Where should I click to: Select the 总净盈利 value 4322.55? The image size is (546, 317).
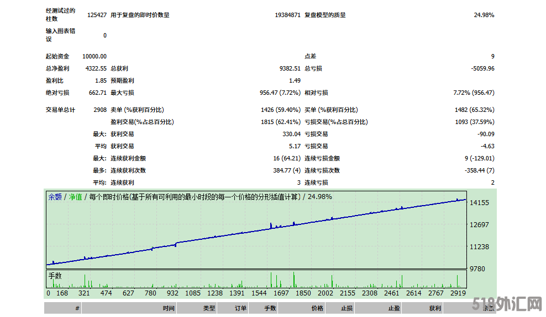point(96,68)
